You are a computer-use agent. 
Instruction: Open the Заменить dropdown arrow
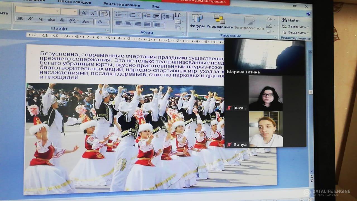(308, 27)
